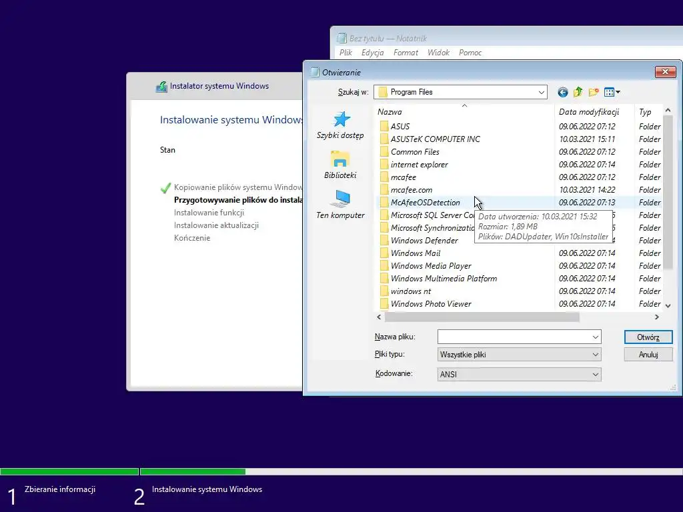Click the vertical scrollbar down arrow
Image resolution: width=683 pixels, height=512 pixels.
(668, 305)
